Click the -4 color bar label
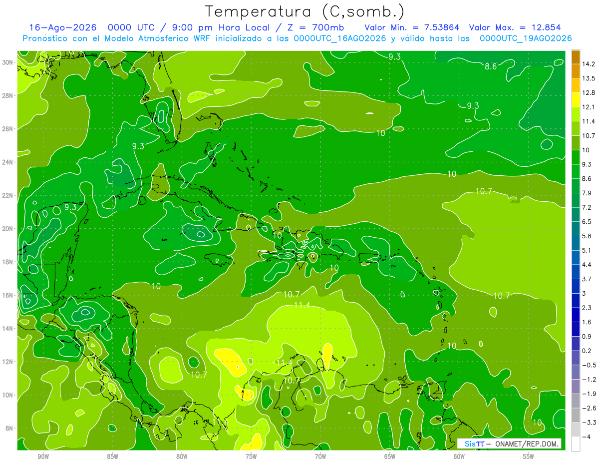Viewport: 599px width, 463px height. coord(586,437)
